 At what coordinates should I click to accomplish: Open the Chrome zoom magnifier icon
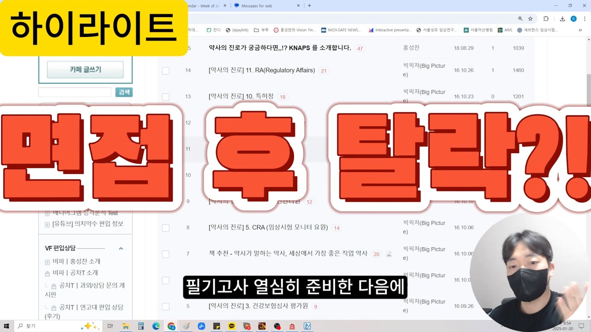tap(520, 18)
